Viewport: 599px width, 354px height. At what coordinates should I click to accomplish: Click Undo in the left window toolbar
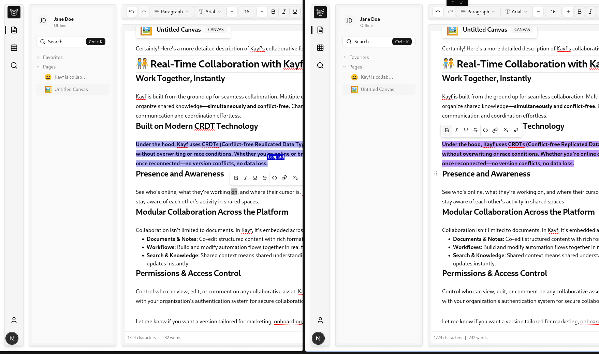pos(132,12)
